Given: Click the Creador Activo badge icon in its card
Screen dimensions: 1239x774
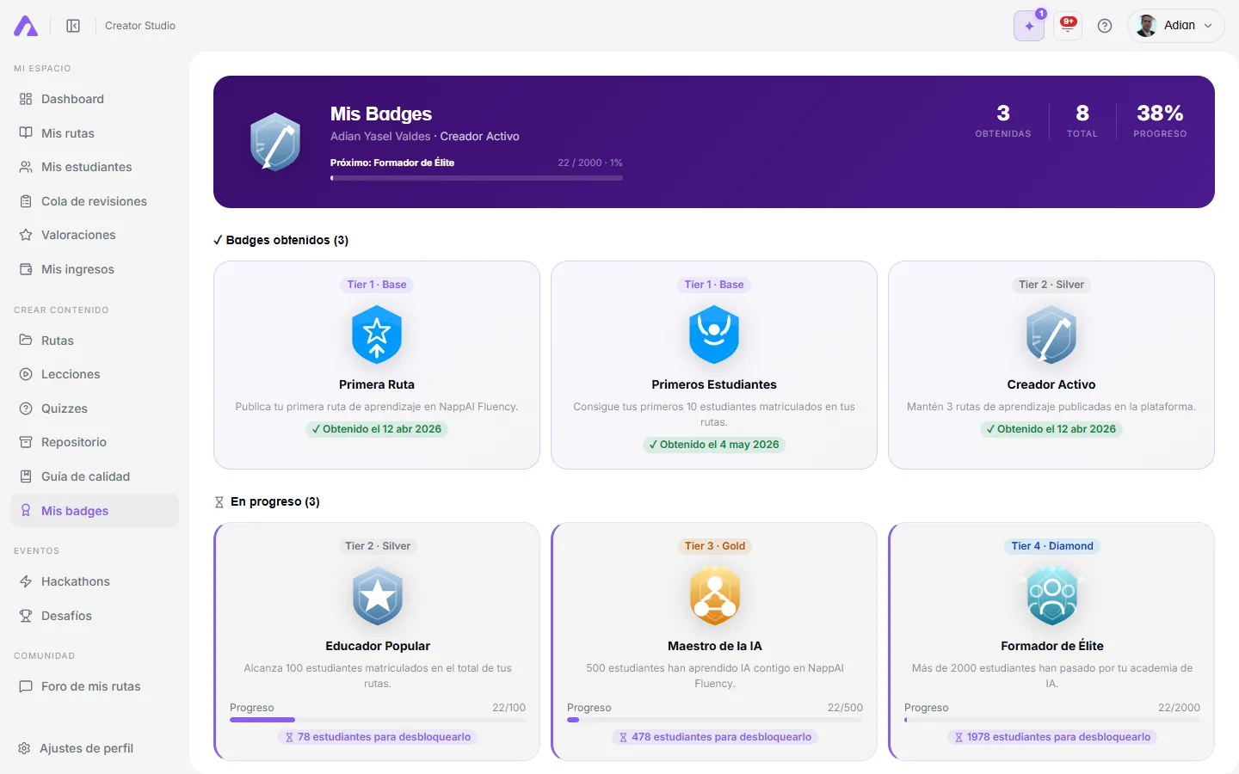Looking at the screenshot, I should [1051, 335].
